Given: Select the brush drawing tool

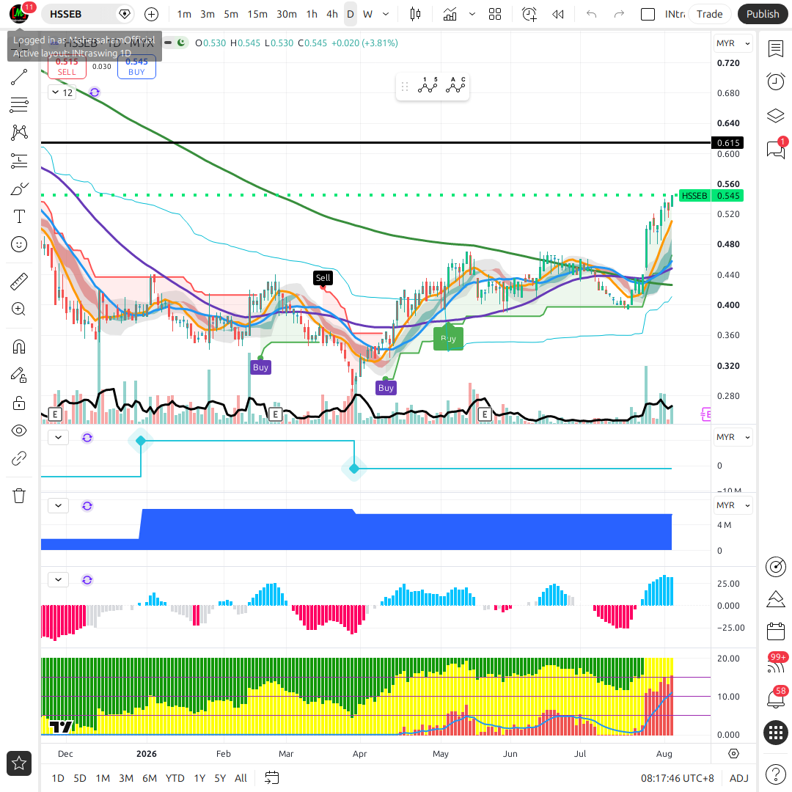Looking at the screenshot, I should [x=19, y=189].
